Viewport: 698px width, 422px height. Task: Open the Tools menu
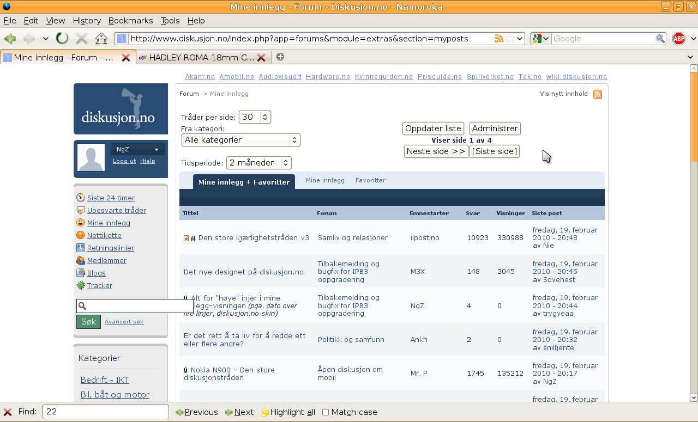coord(170,21)
